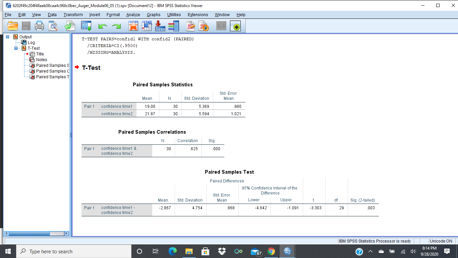Image resolution: width=458 pixels, height=258 pixels.
Task: Open the Analyze menu
Action: 133,14
